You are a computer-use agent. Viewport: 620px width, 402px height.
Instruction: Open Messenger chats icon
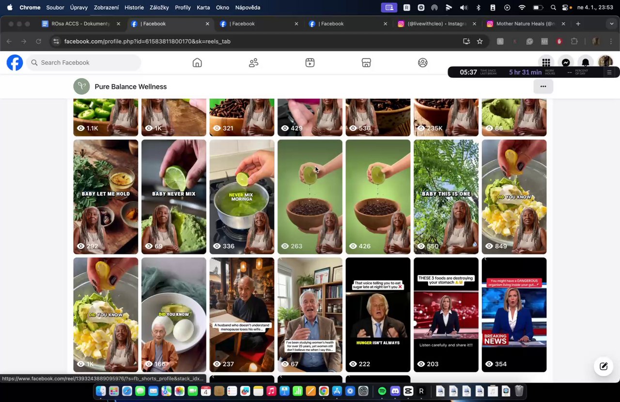pyautogui.click(x=566, y=62)
